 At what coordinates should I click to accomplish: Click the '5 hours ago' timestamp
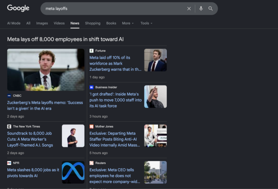pyautogui.click(x=98, y=153)
